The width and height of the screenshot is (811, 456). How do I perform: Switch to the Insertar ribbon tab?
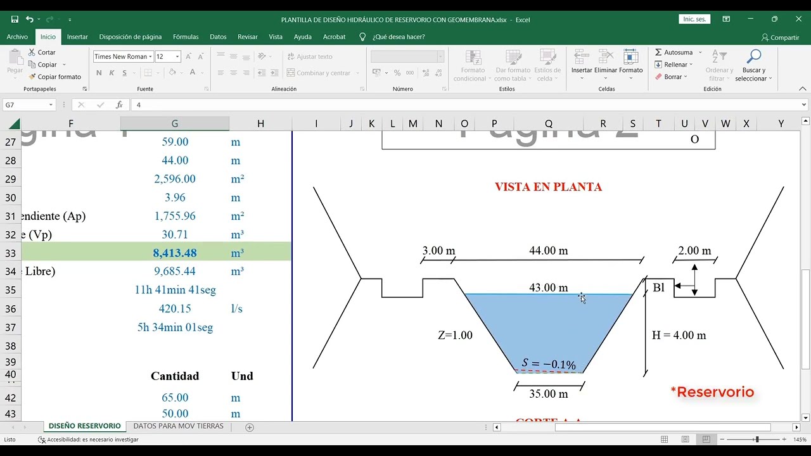coord(77,37)
